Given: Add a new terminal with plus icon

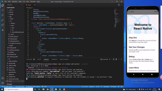Looking at the screenshot, I should (x=110, y=59).
